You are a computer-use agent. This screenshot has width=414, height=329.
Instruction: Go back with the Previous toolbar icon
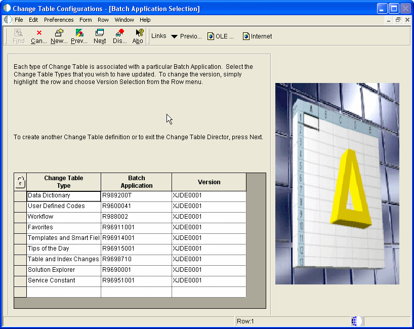point(79,36)
